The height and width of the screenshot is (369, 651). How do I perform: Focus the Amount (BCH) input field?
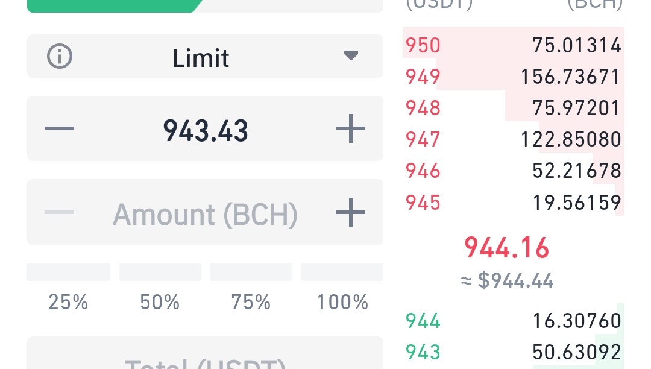[205, 212]
